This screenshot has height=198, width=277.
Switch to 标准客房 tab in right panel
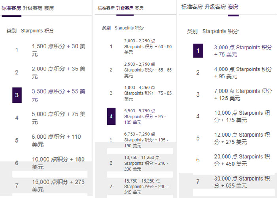click(192, 7)
